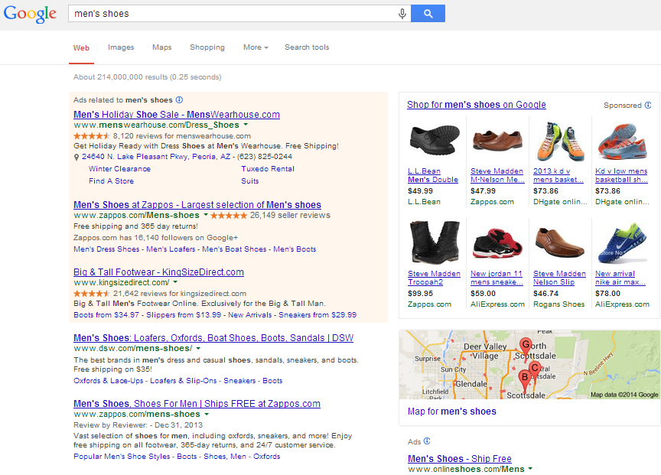Click the blue magnifier search button
This screenshot has height=475, width=661.
click(428, 14)
